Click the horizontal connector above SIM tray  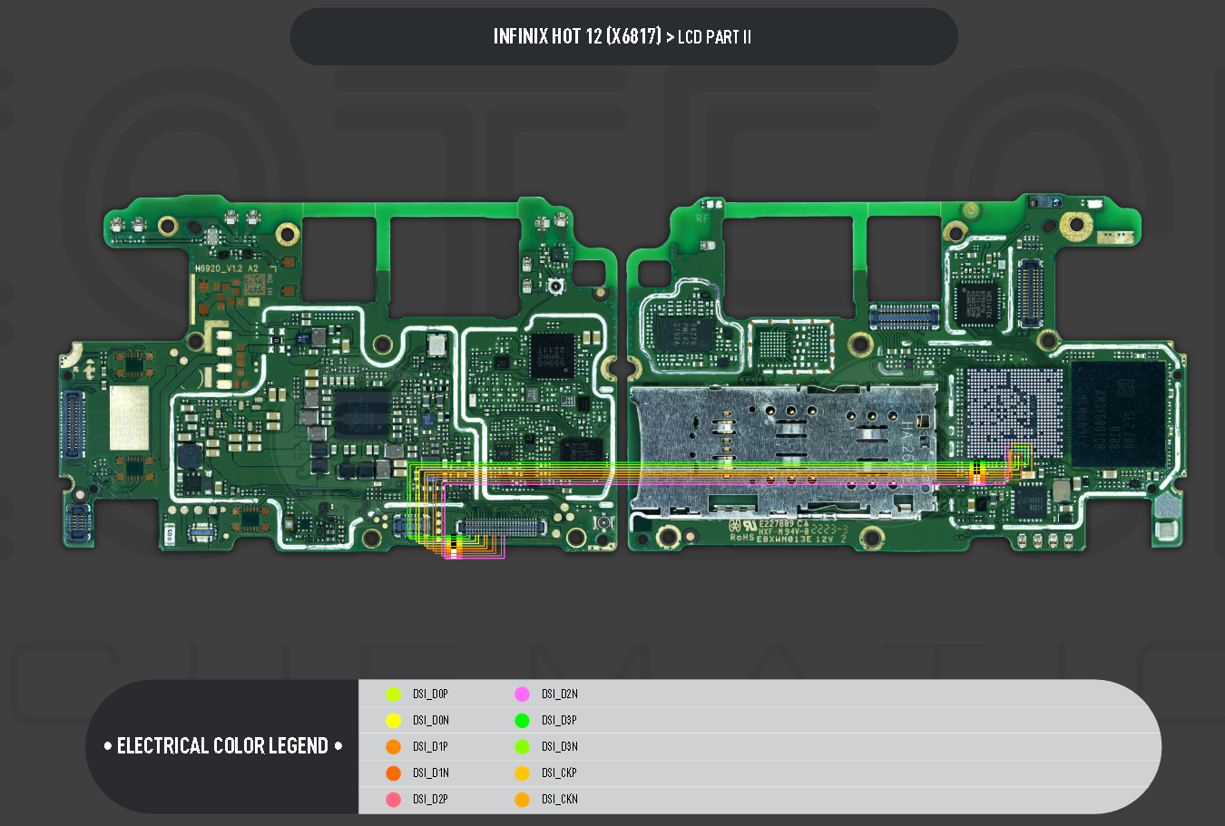coord(904,316)
